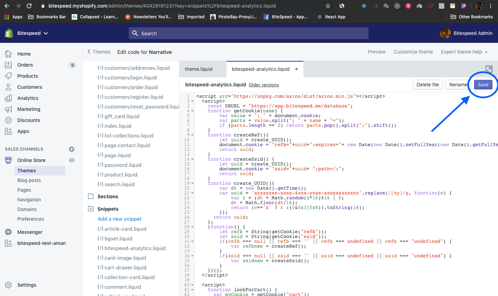This screenshot has height=296, width=498.
Task: Switch to the theme.liquid tab
Action: 199,69
